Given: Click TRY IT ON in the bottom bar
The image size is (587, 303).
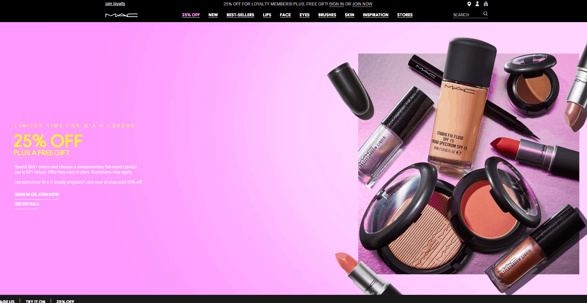Looking at the screenshot, I should coord(35,301).
